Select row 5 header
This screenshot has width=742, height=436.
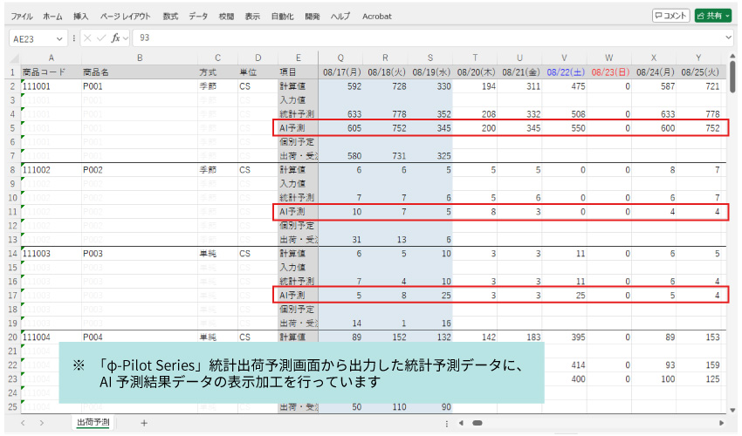(13, 128)
